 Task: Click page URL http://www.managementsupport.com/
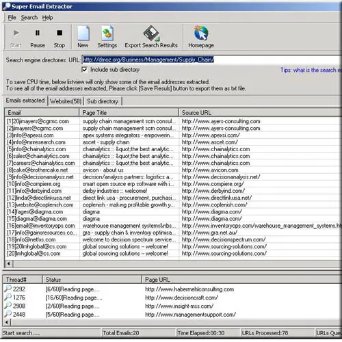point(190,315)
